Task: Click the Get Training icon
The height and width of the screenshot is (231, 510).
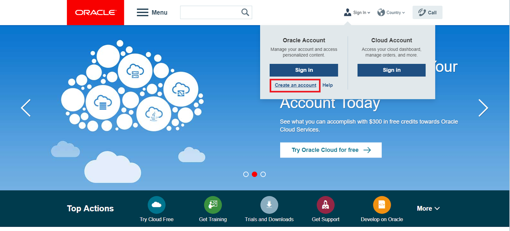Action: 213,205
